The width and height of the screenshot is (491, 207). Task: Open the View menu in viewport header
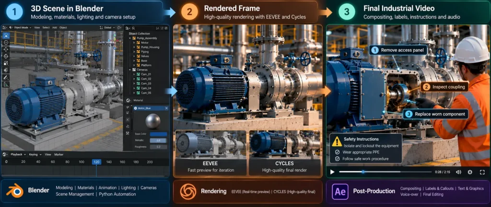pos(37,27)
